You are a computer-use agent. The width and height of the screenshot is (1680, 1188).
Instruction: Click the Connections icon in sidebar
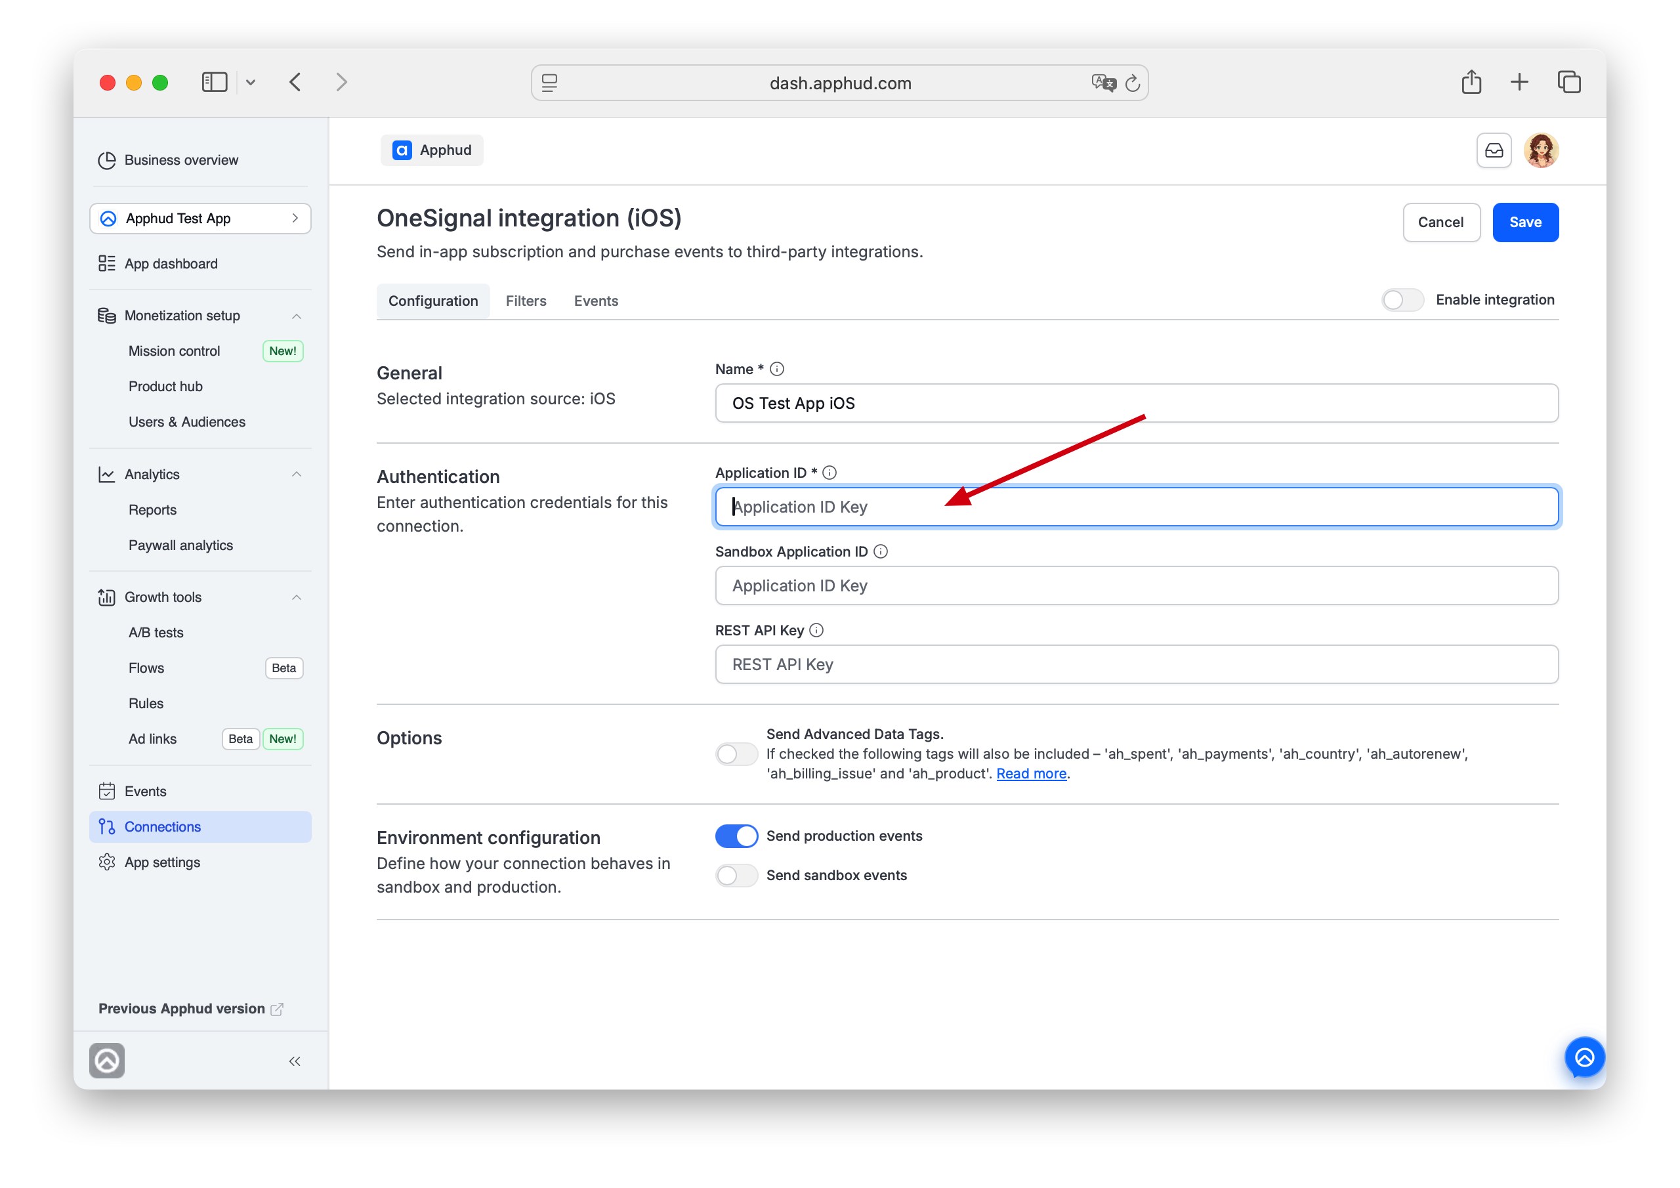click(107, 826)
